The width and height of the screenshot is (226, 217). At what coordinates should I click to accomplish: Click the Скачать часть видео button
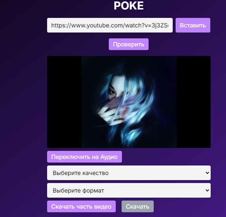click(x=81, y=206)
